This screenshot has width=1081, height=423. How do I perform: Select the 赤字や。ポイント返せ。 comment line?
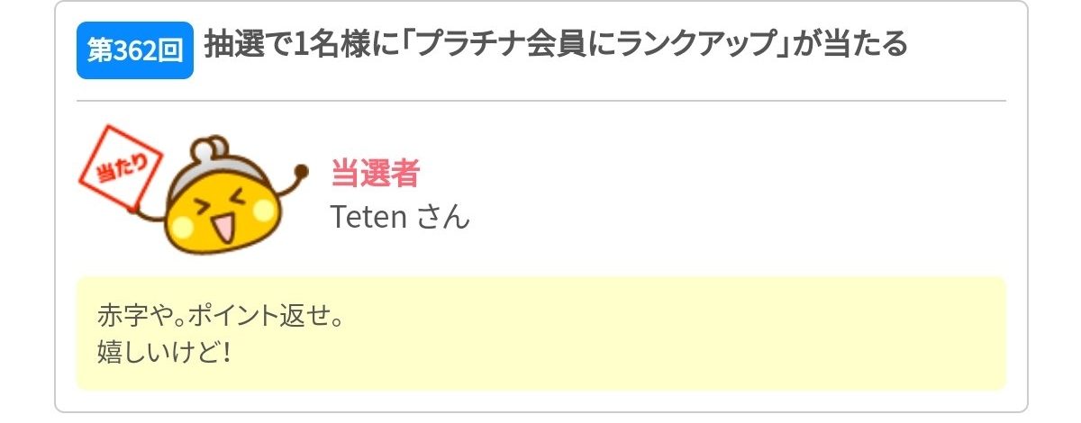[x=221, y=317]
